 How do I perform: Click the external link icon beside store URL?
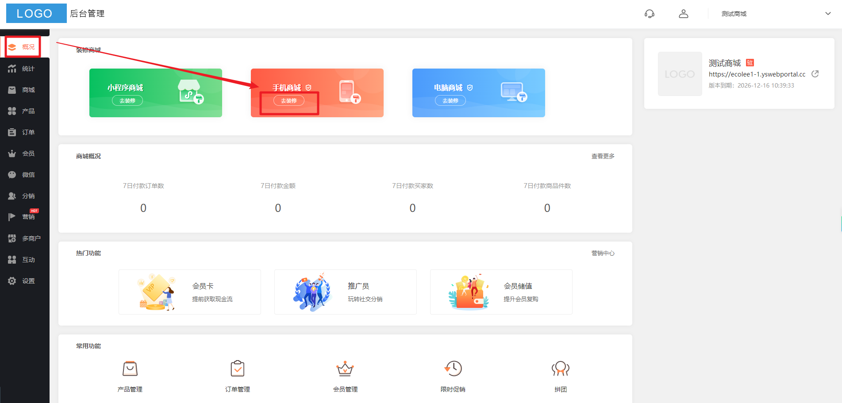(x=815, y=74)
